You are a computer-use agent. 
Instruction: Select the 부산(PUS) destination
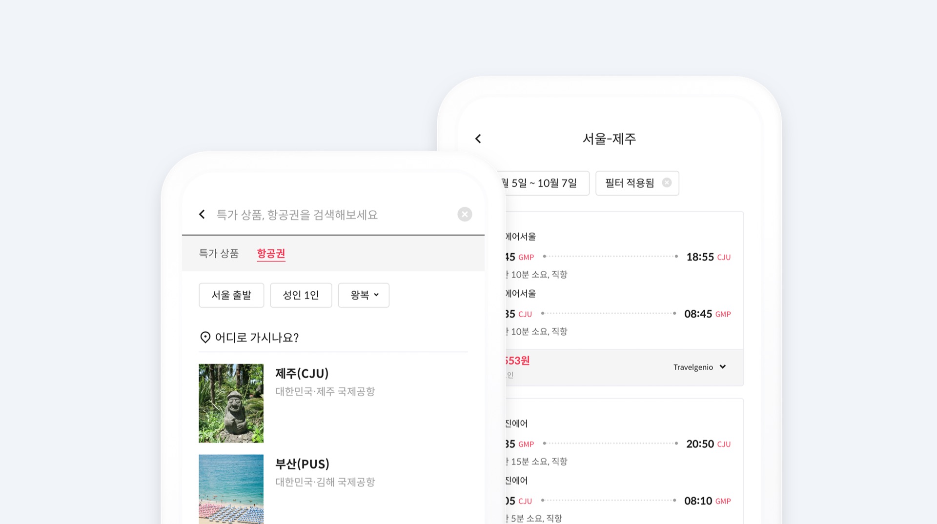pyautogui.click(x=303, y=464)
